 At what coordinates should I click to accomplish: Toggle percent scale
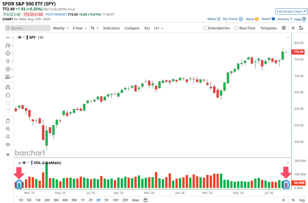[x=293, y=200]
